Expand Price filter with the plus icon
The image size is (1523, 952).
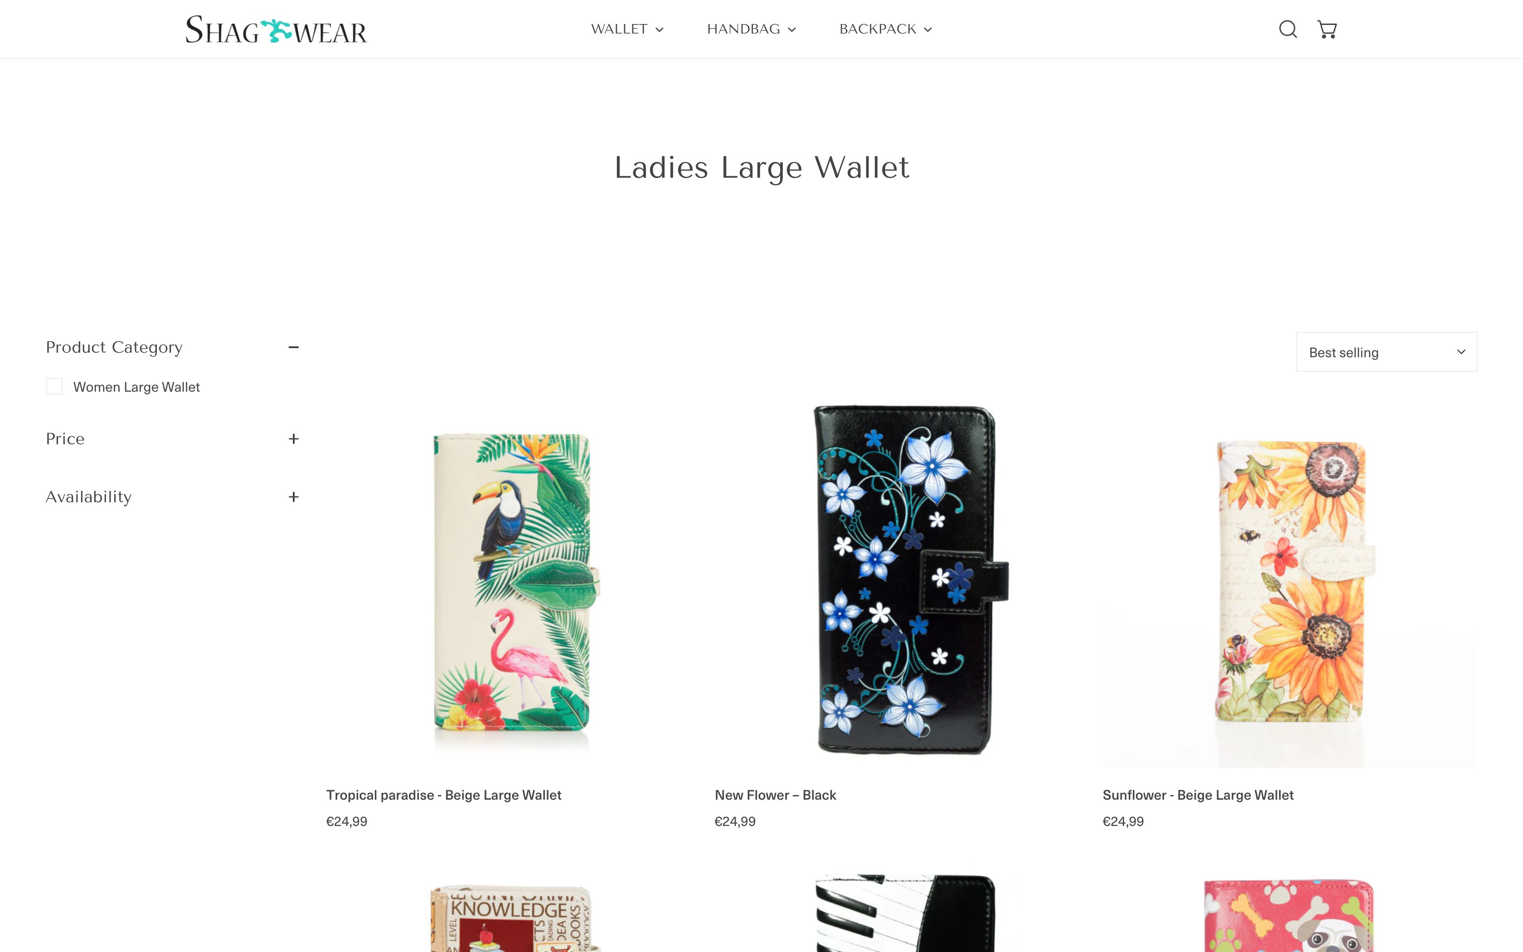point(293,439)
